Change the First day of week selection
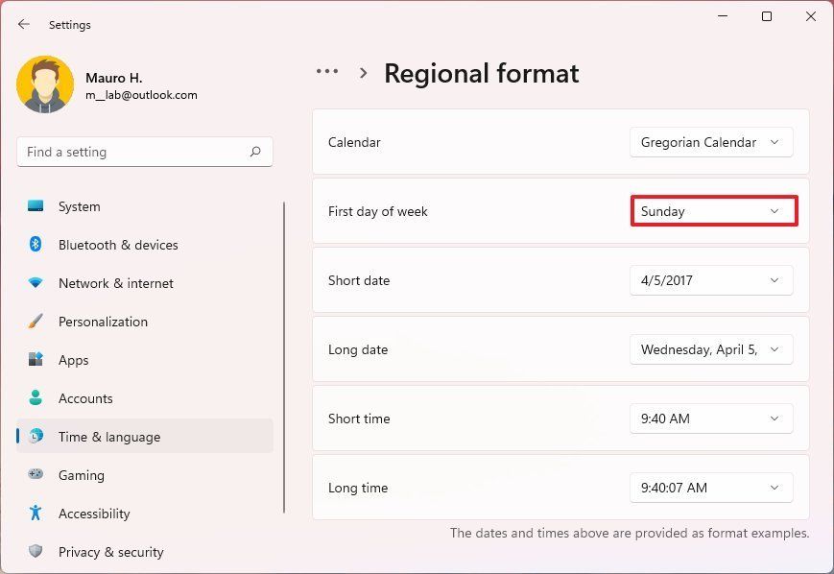Screen dimensions: 834x574 point(713,211)
